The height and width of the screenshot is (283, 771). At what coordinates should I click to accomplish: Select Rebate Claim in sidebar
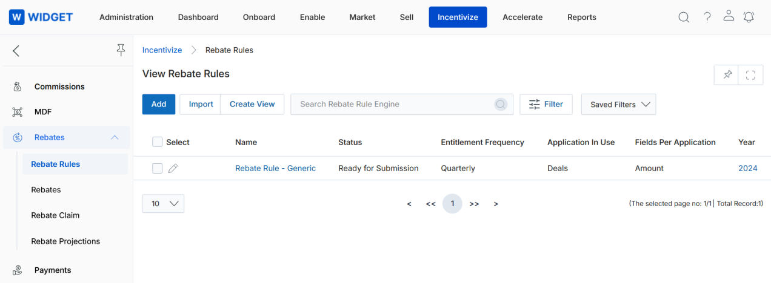click(x=55, y=215)
